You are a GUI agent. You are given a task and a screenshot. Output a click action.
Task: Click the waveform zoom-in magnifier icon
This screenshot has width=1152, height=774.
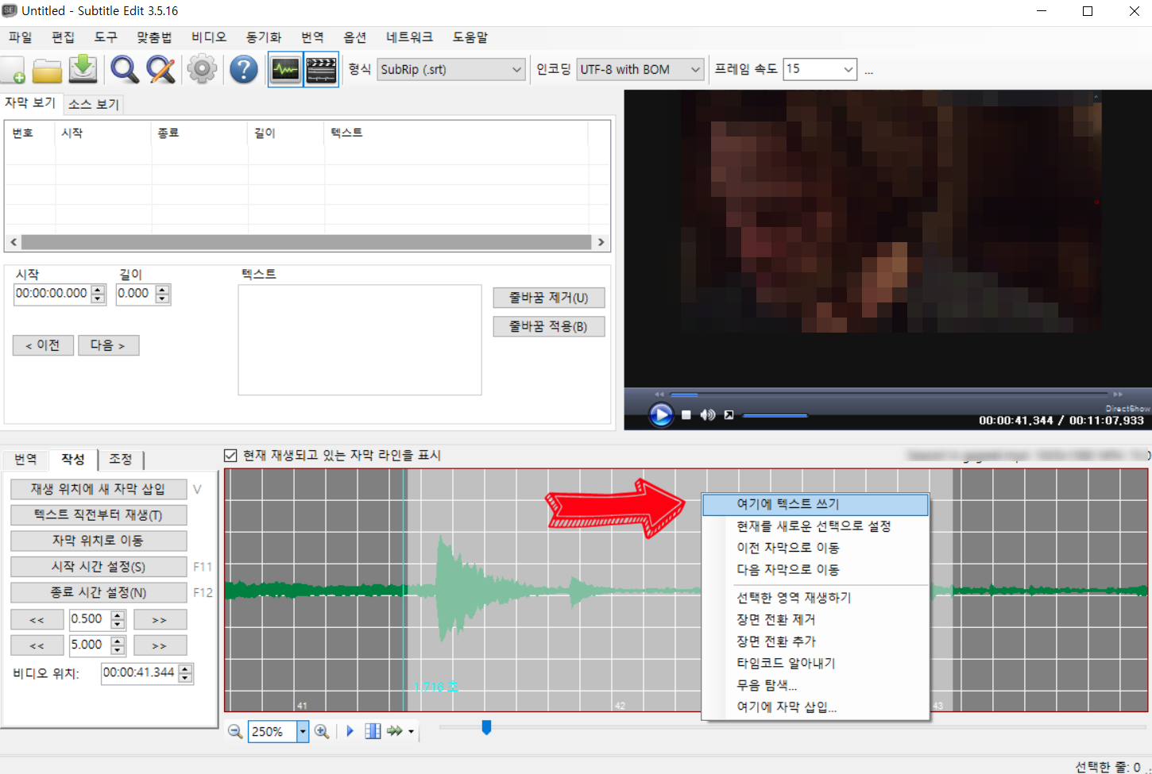tap(322, 731)
